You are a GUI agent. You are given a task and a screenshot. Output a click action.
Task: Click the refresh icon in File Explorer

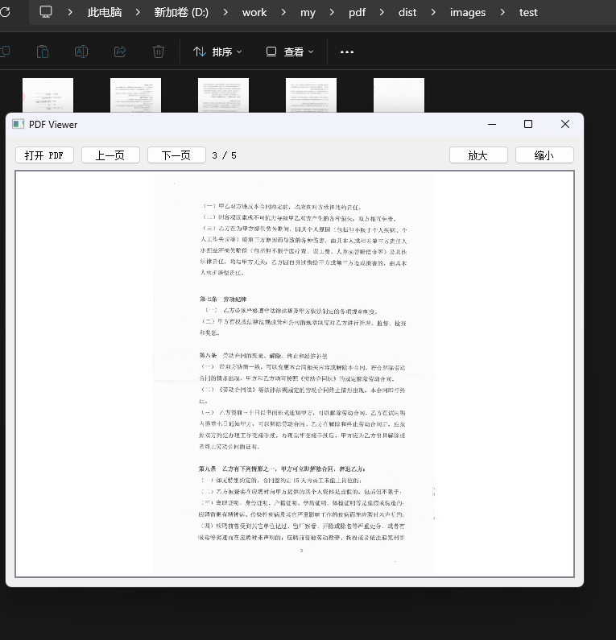click(x=5, y=12)
